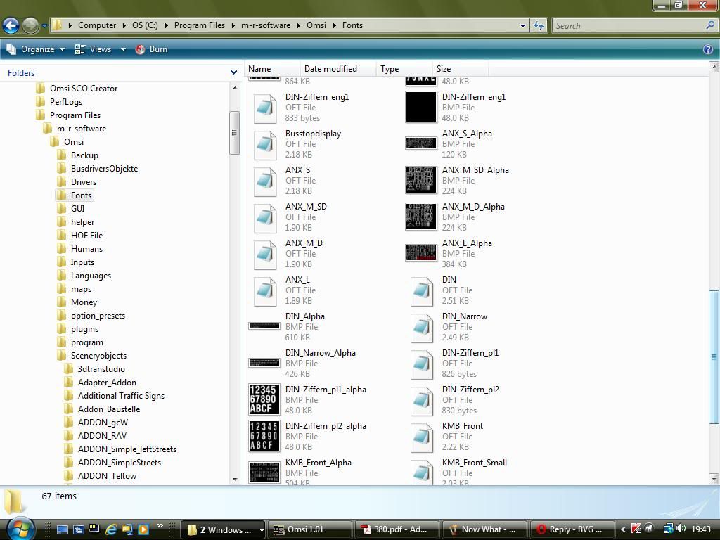Open the address bar history dropdown
Screen dimensions: 720x540
[x=522, y=25]
